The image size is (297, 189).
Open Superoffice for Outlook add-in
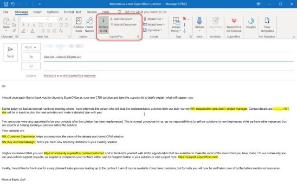(234, 25)
